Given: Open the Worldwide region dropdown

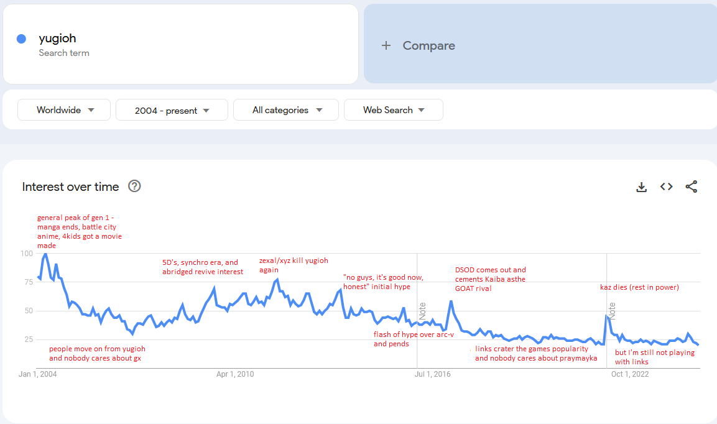Looking at the screenshot, I should (64, 110).
